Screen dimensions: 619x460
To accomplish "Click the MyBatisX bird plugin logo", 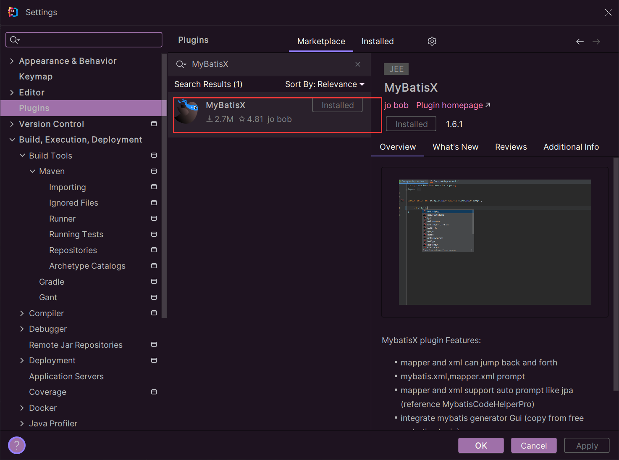I will pyautogui.click(x=187, y=111).
